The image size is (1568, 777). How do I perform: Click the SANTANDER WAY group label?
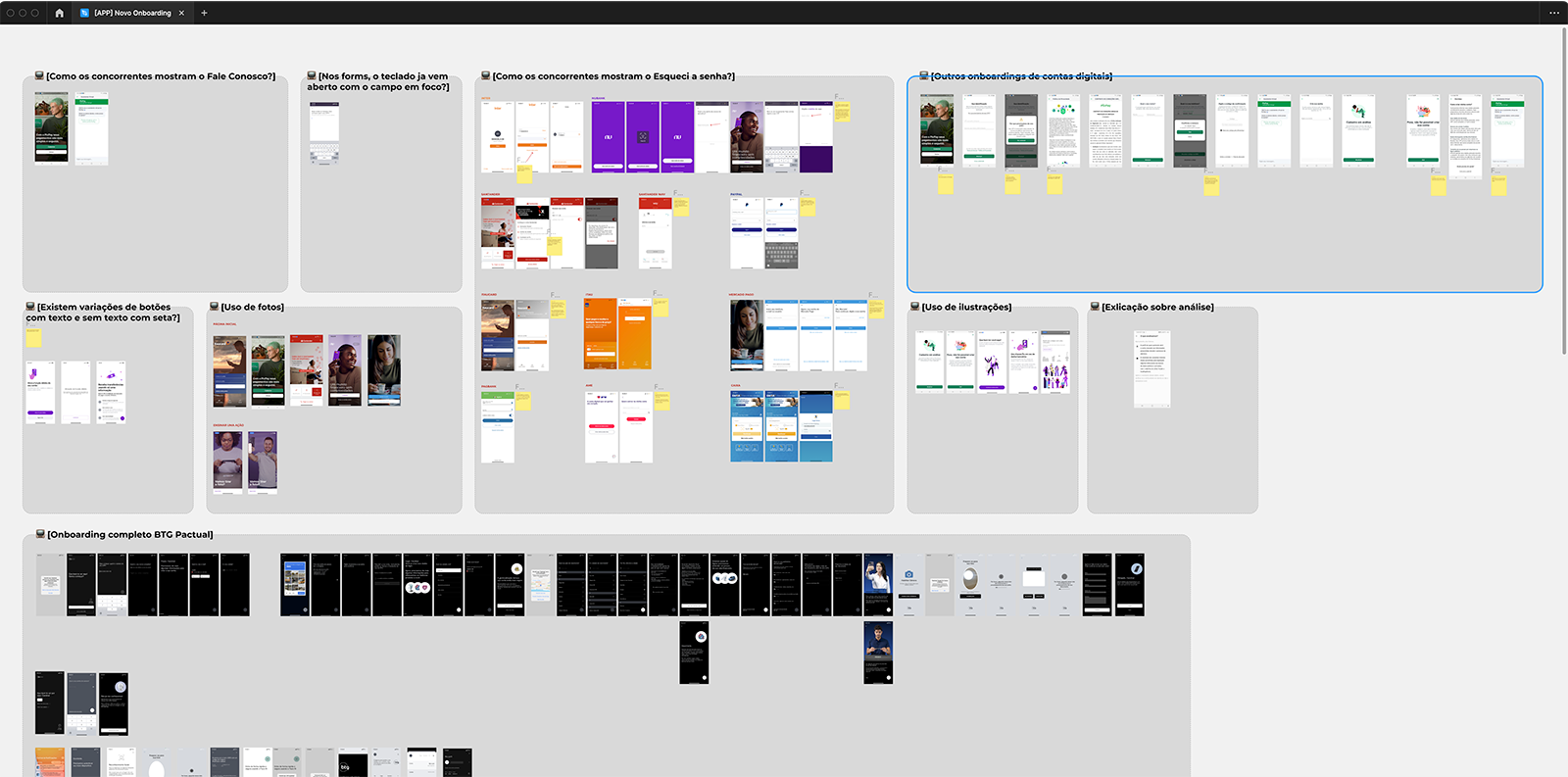pyautogui.click(x=653, y=194)
